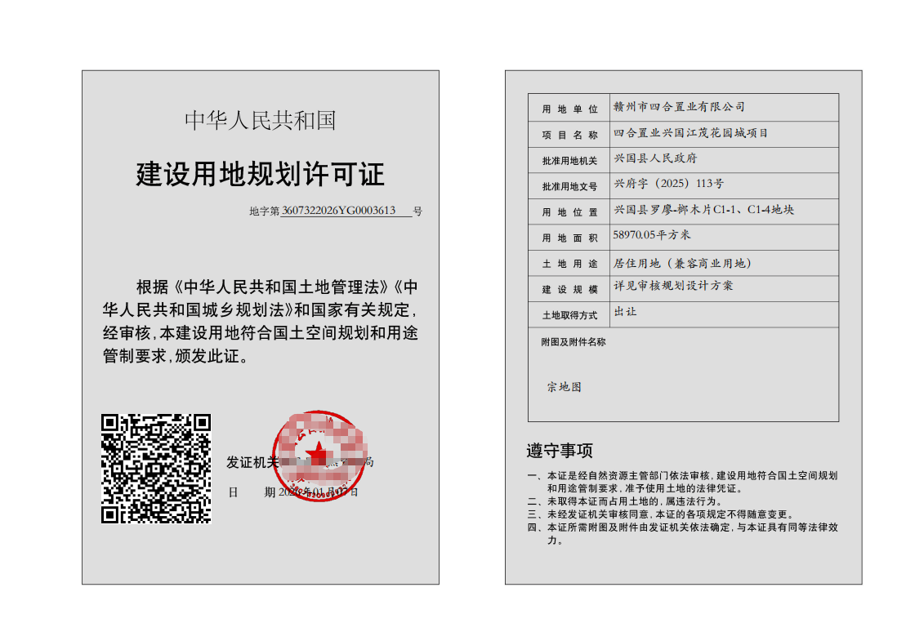Select land use 居住用地（兼容商业用地）
Screen dimensions: 906x623
[x=681, y=263]
